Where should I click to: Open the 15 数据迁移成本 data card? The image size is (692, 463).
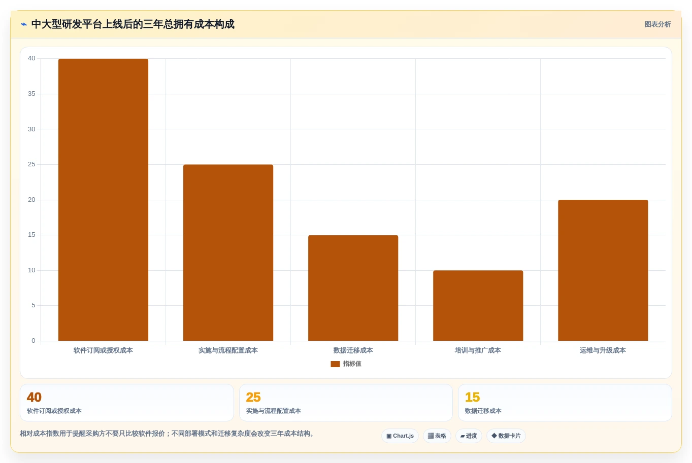click(x=565, y=403)
